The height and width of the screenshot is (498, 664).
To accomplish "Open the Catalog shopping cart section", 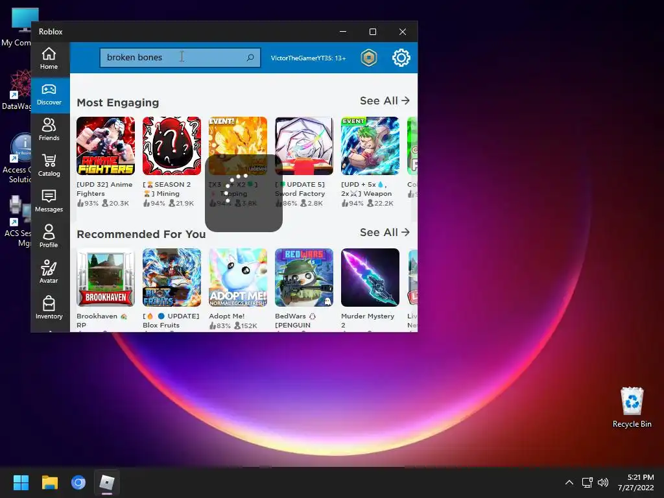I will (x=49, y=165).
